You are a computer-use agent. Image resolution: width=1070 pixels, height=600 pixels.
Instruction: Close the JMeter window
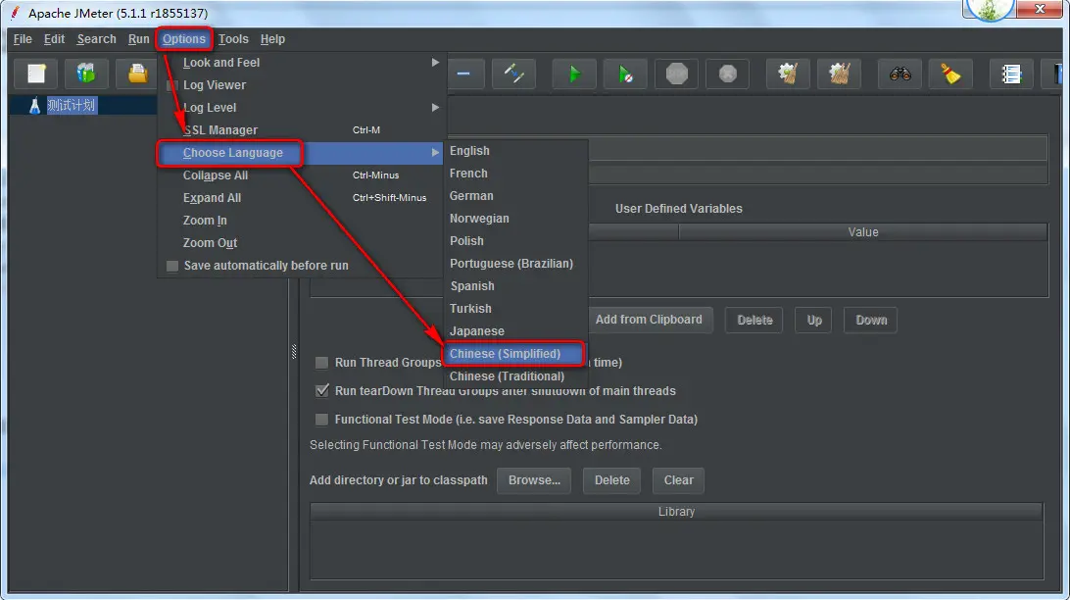(x=1040, y=9)
